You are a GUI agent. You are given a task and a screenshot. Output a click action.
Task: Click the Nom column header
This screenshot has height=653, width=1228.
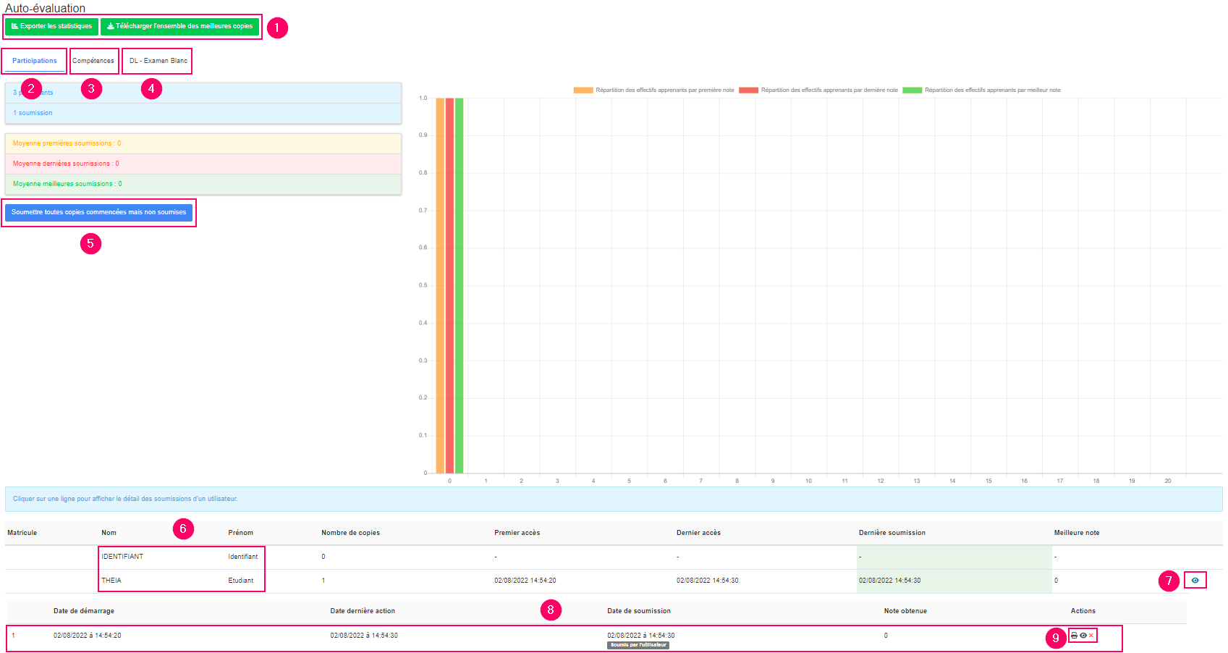pyautogui.click(x=109, y=533)
